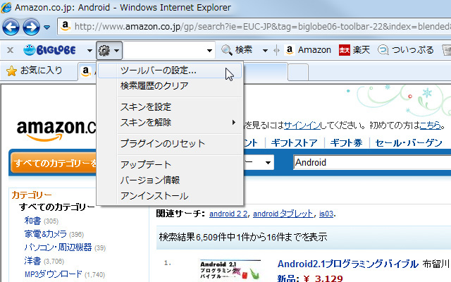The width and height of the screenshot is (451, 282).
Task: Focus the Amazon search field containing Android
Action: click(x=372, y=163)
